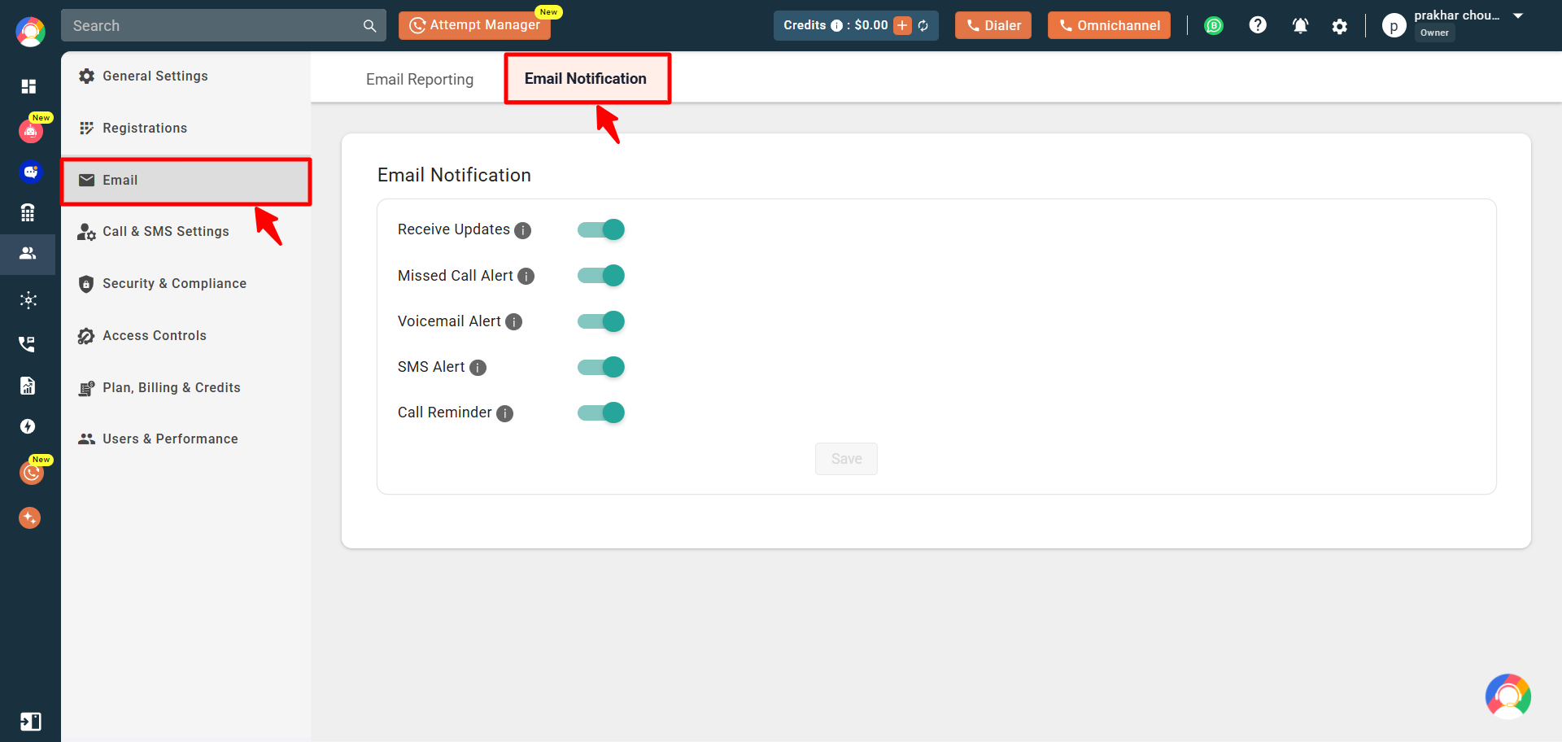Open the notifications bell icon

point(1300,26)
